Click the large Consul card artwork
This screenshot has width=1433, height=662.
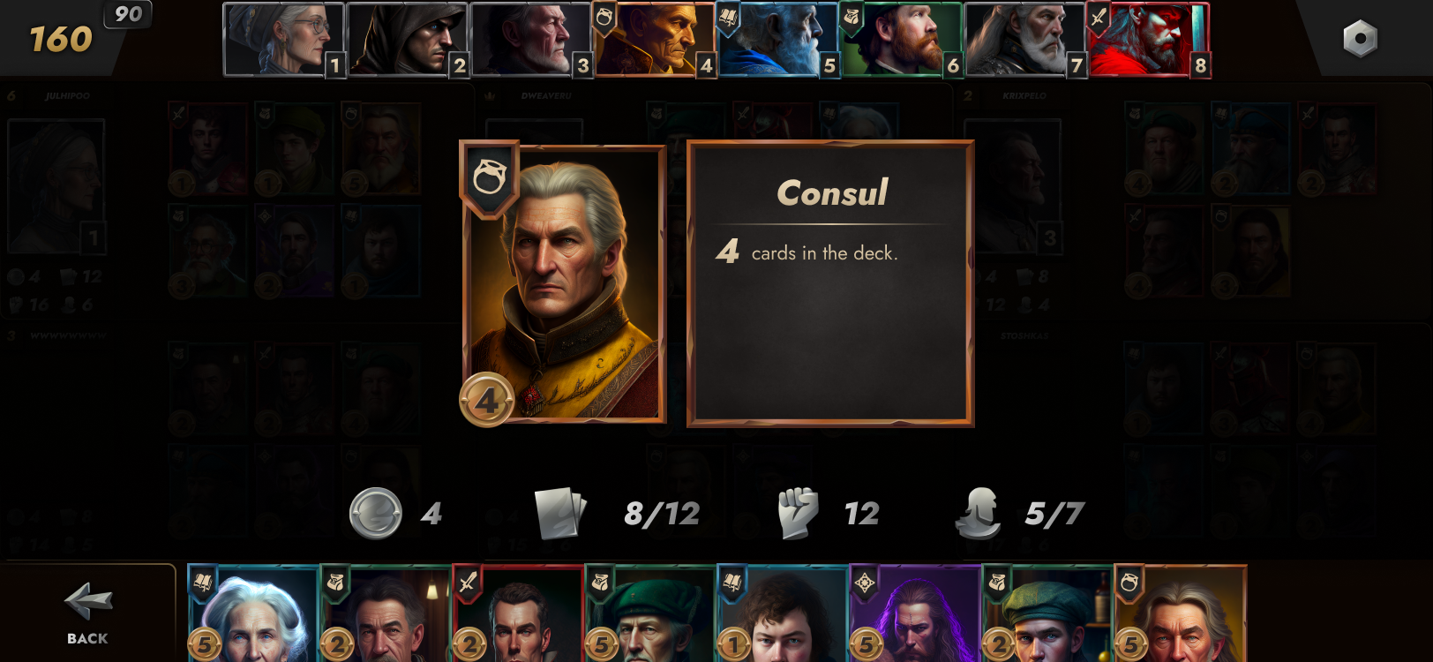point(565,283)
